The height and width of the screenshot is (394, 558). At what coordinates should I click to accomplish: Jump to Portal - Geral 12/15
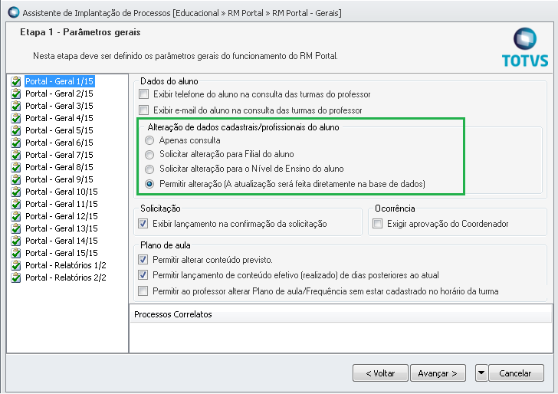coord(61,216)
